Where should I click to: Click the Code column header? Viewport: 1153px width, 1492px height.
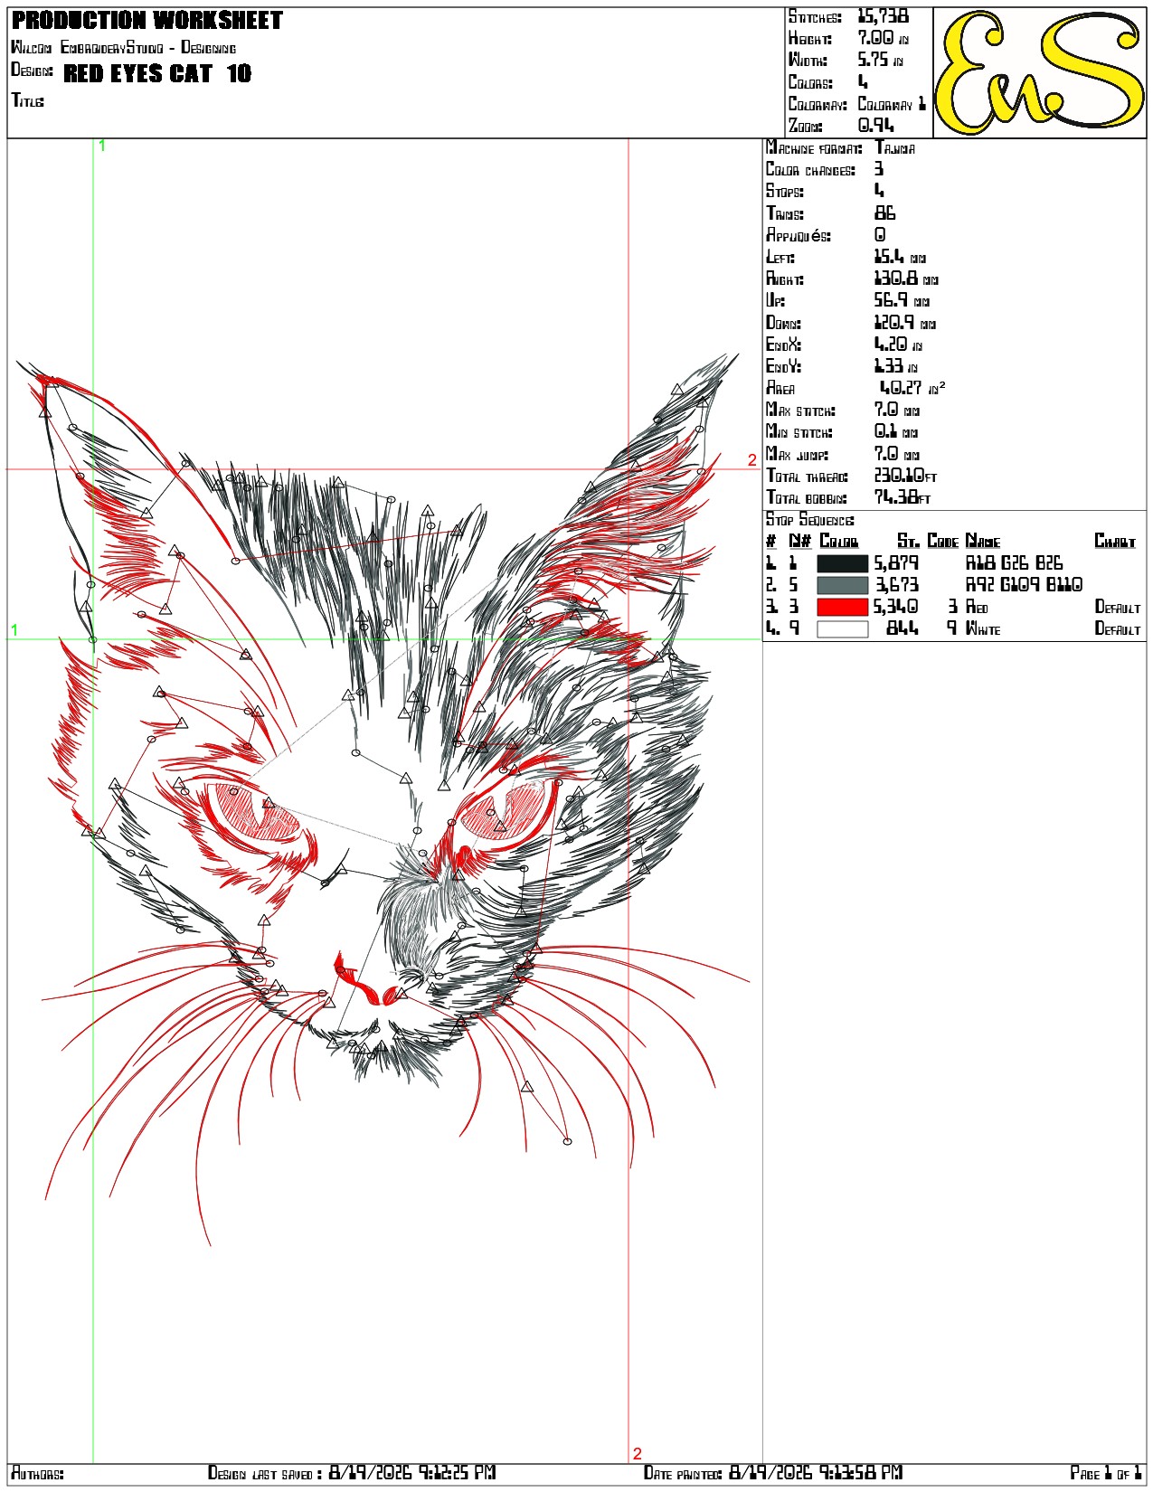[942, 541]
